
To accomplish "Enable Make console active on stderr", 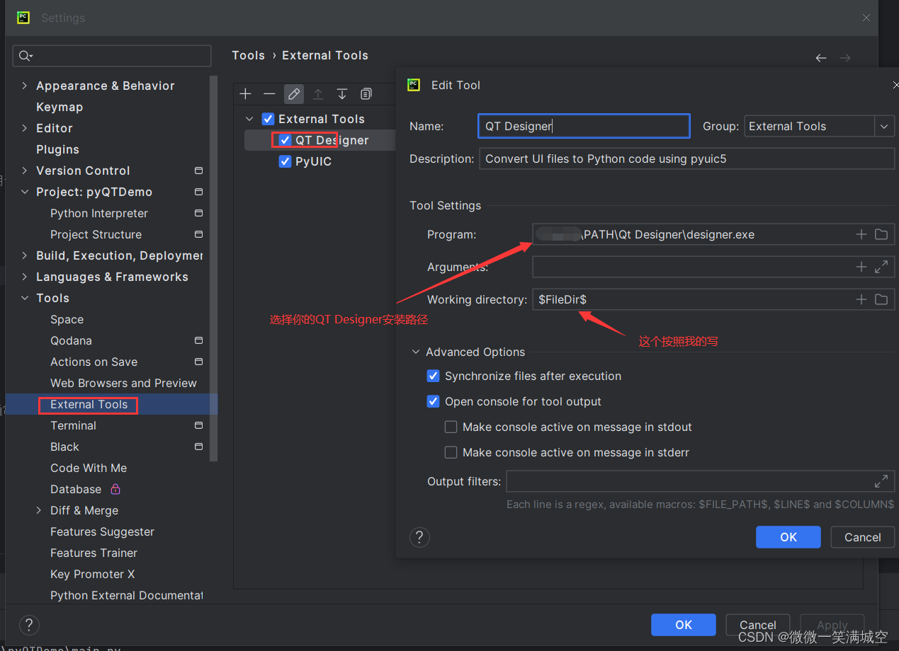I will (451, 452).
